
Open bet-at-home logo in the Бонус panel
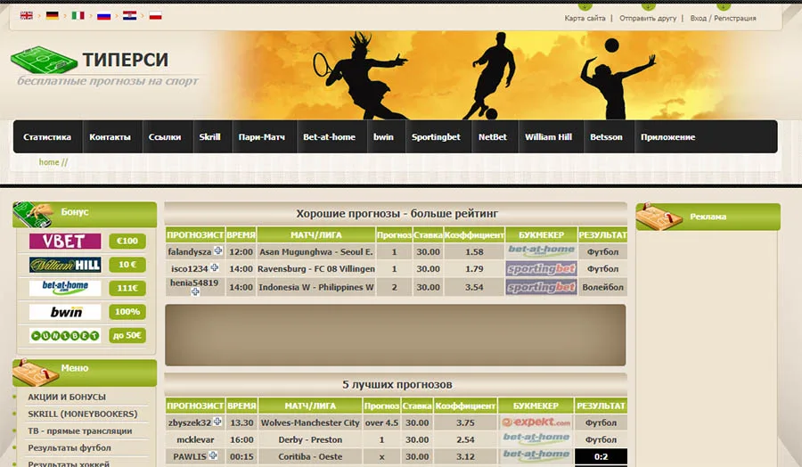click(65, 288)
